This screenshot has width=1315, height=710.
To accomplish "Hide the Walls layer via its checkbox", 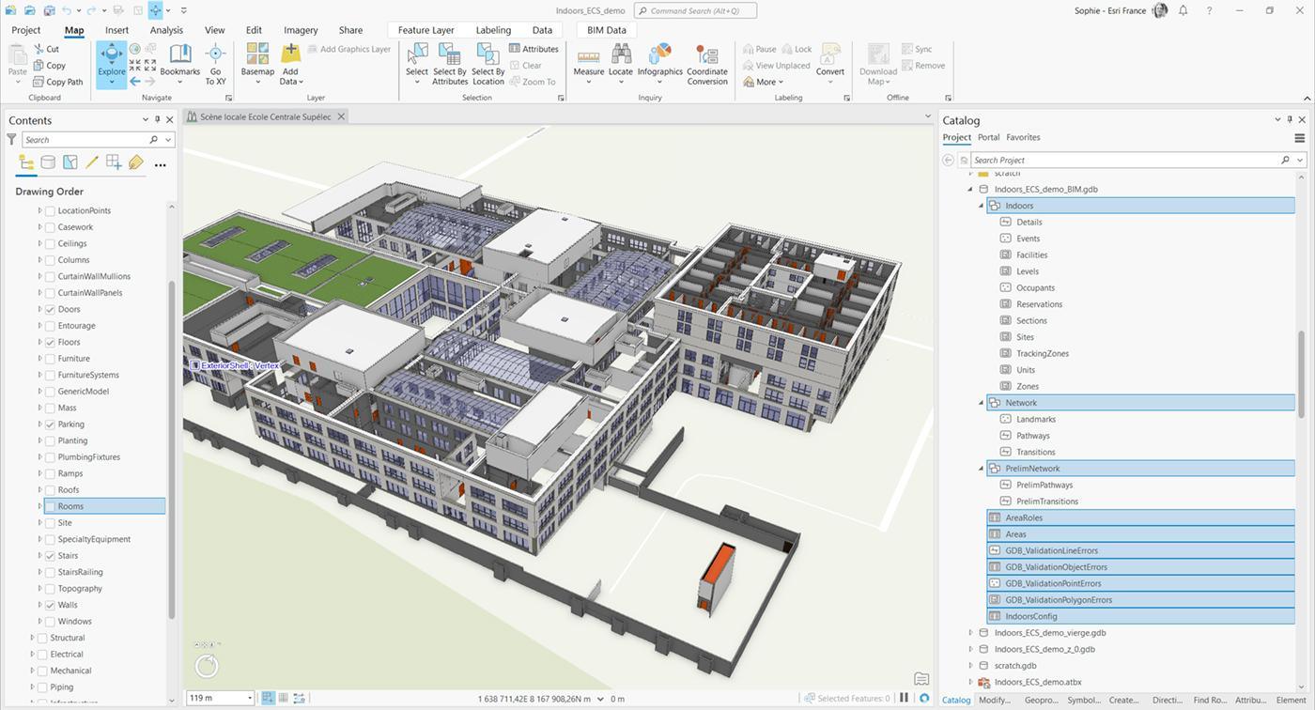I will tap(50, 605).
